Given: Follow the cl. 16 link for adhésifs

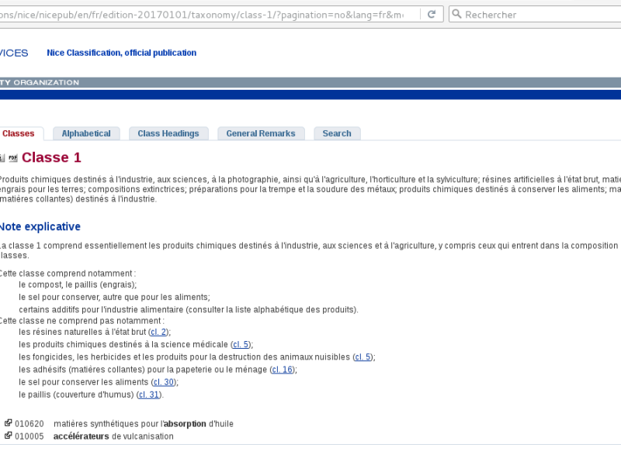Looking at the screenshot, I should click(x=283, y=370).
